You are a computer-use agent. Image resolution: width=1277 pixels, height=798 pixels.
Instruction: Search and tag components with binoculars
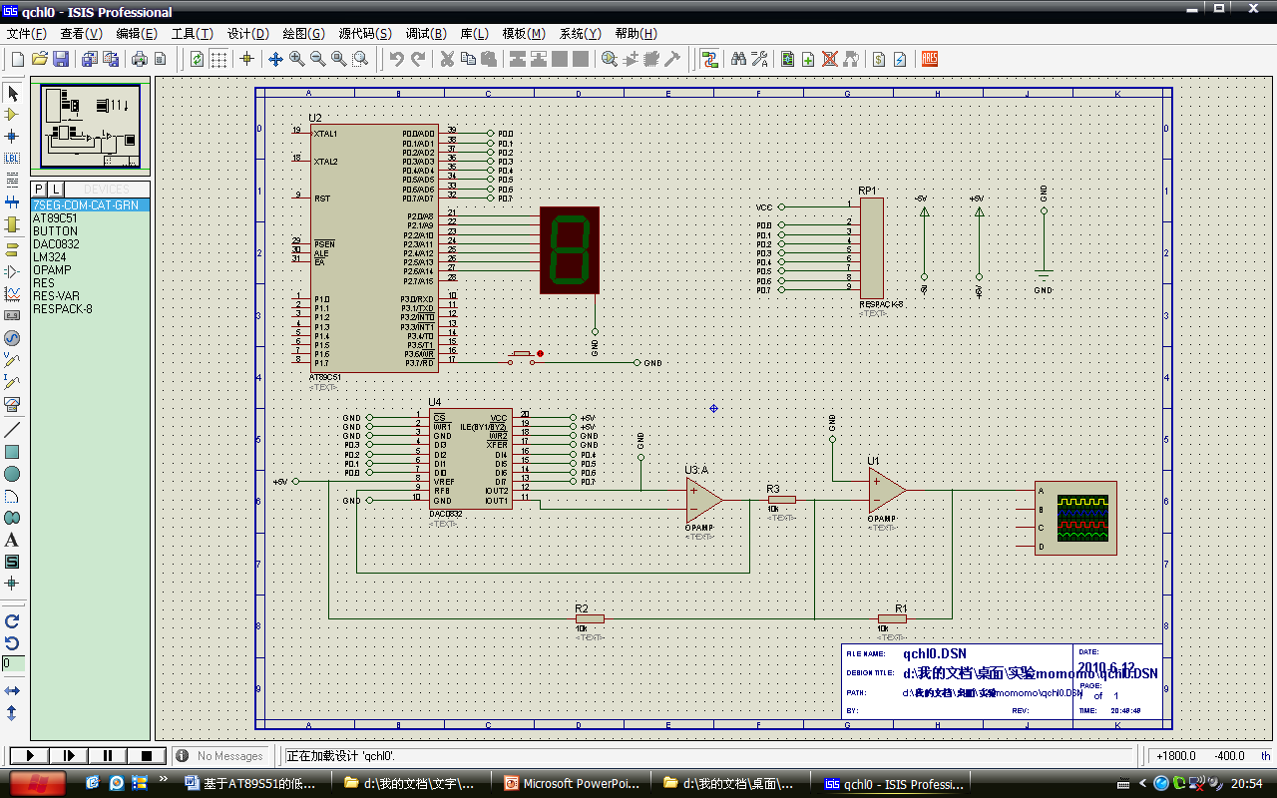tap(738, 59)
